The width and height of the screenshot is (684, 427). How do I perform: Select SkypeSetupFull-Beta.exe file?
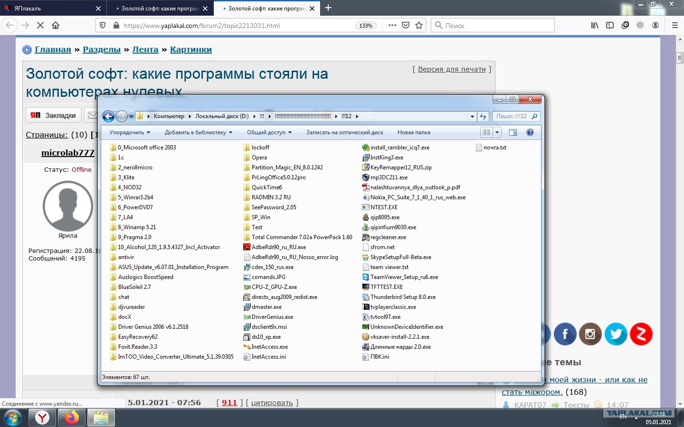click(397, 257)
